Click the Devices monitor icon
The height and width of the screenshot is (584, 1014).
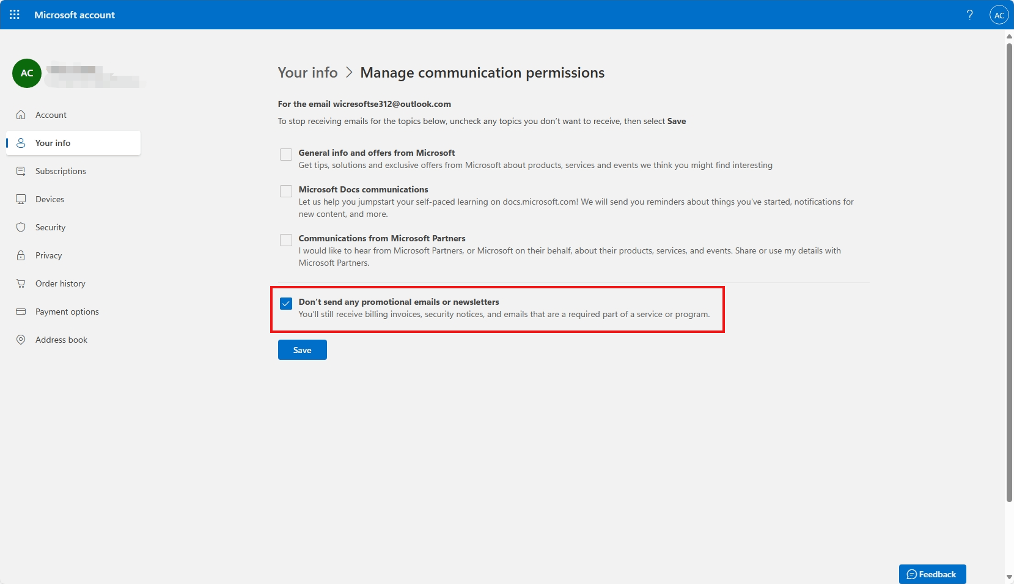pos(21,199)
